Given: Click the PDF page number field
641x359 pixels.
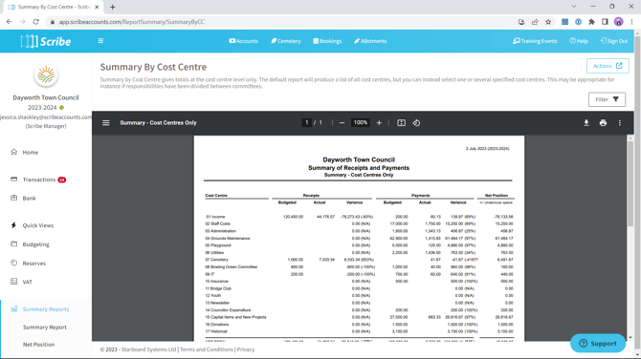Looking at the screenshot, I should [x=306, y=122].
